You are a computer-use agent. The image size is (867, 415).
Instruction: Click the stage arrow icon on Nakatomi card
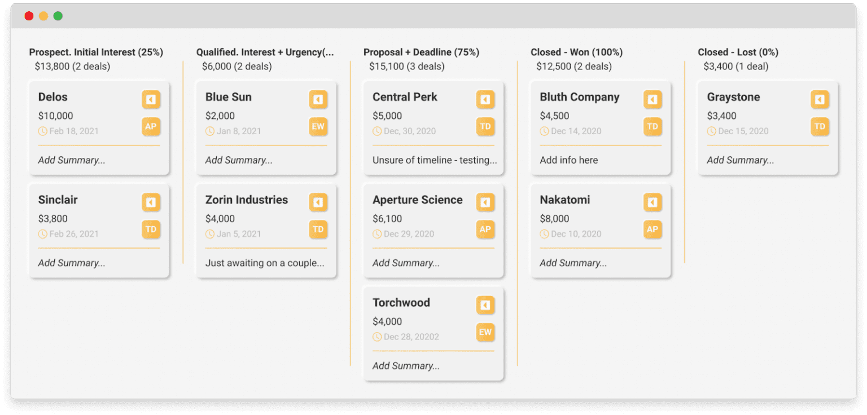coord(653,202)
